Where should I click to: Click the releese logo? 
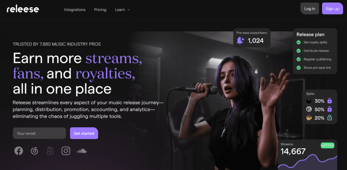(23, 9)
